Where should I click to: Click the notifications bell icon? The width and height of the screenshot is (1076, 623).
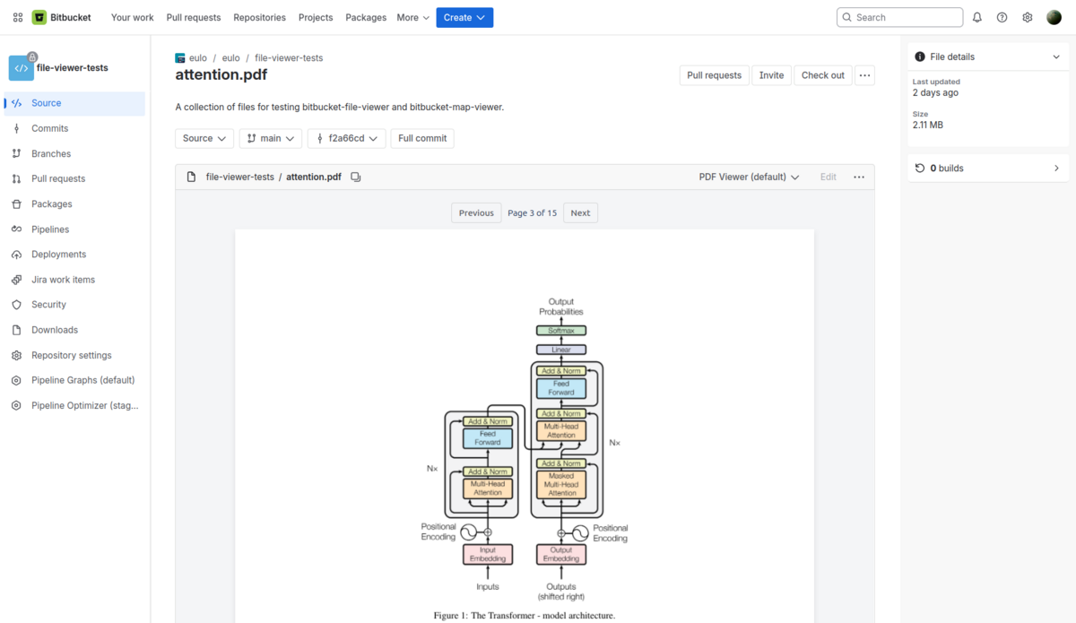click(x=977, y=17)
